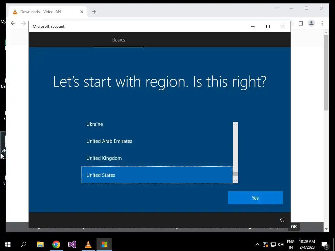Confirm region with the Yes button
The height and width of the screenshot is (251, 335).
pyautogui.click(x=255, y=198)
